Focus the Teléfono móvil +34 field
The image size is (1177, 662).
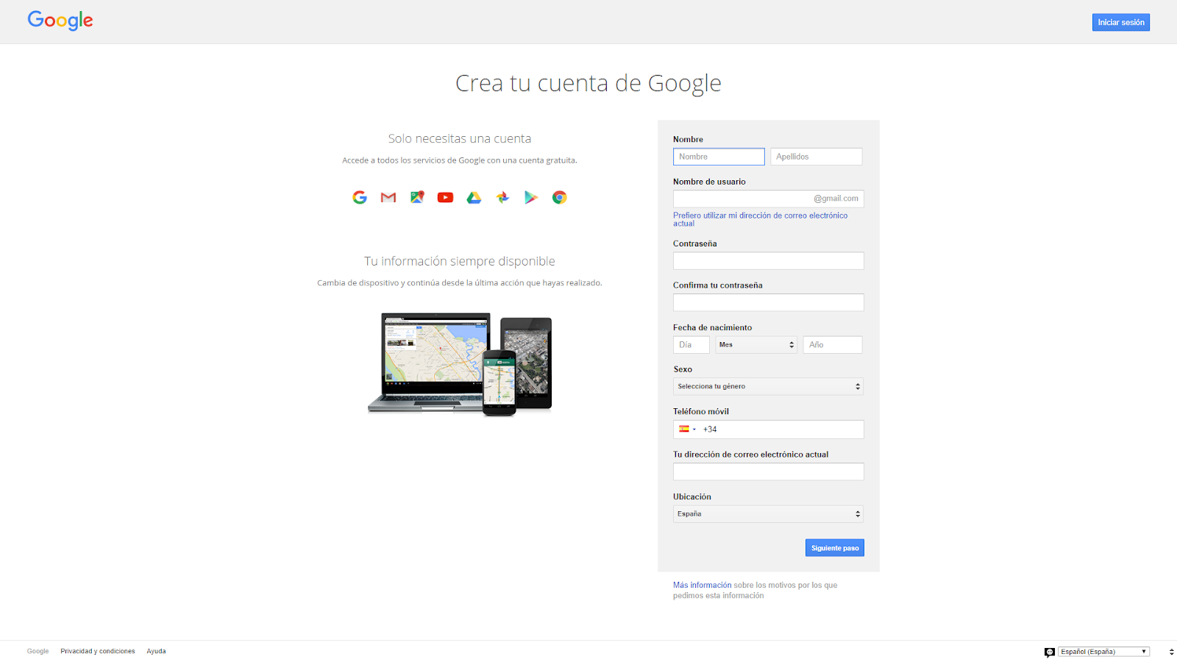tap(768, 430)
